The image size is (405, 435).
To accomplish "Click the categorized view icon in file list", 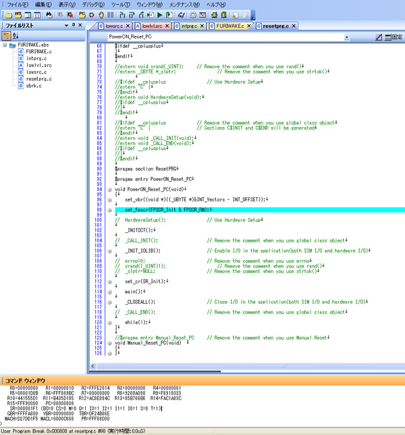I will coord(6,36).
